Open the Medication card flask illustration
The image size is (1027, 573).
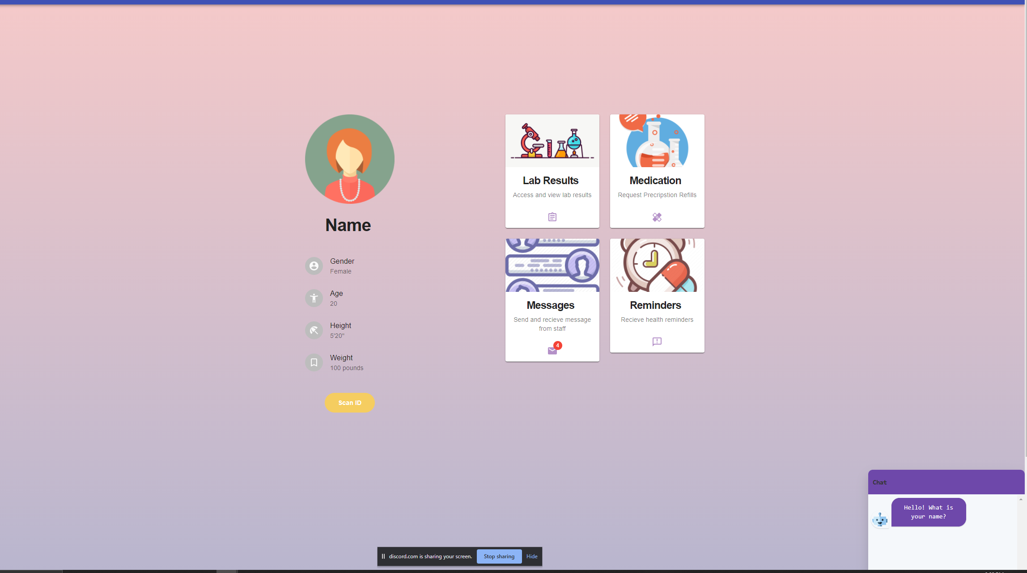[x=657, y=141]
